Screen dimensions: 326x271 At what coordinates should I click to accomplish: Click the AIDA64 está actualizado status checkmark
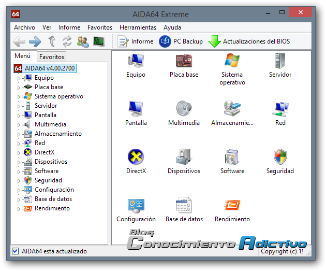15,251
